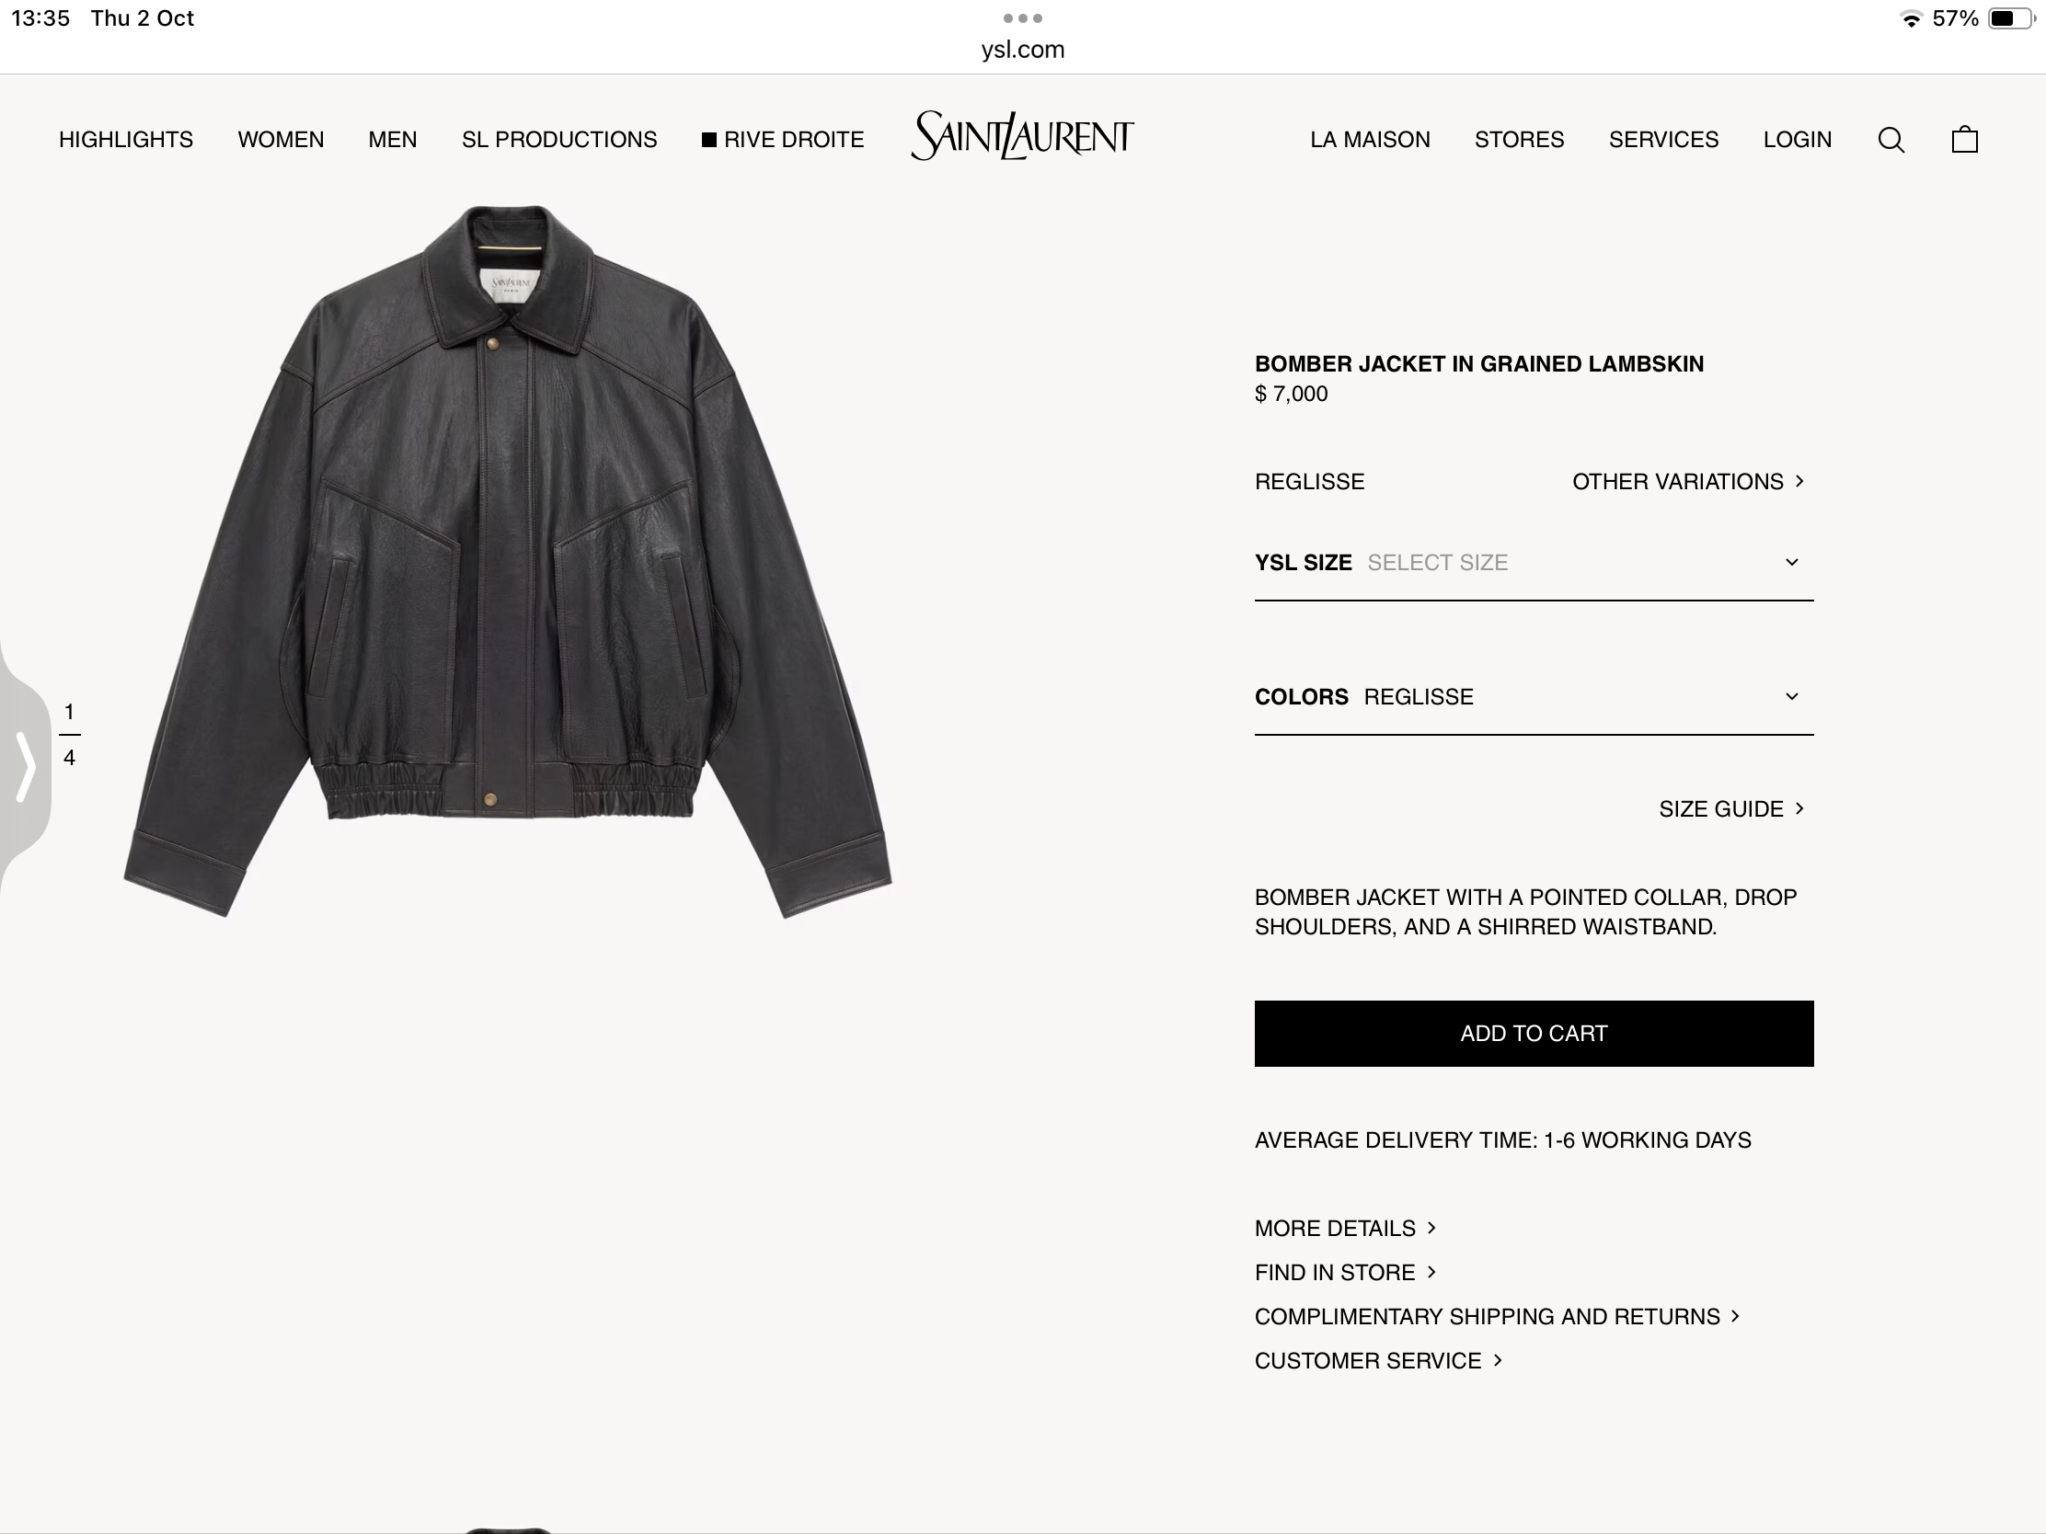
Task: Open the SL Productions menu
Action: click(x=559, y=140)
